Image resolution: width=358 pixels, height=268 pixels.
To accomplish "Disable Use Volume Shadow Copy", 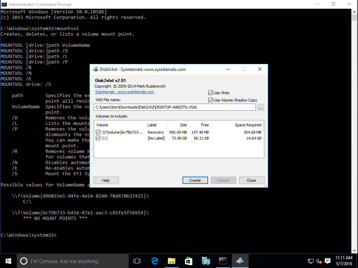I will point(210,100).
